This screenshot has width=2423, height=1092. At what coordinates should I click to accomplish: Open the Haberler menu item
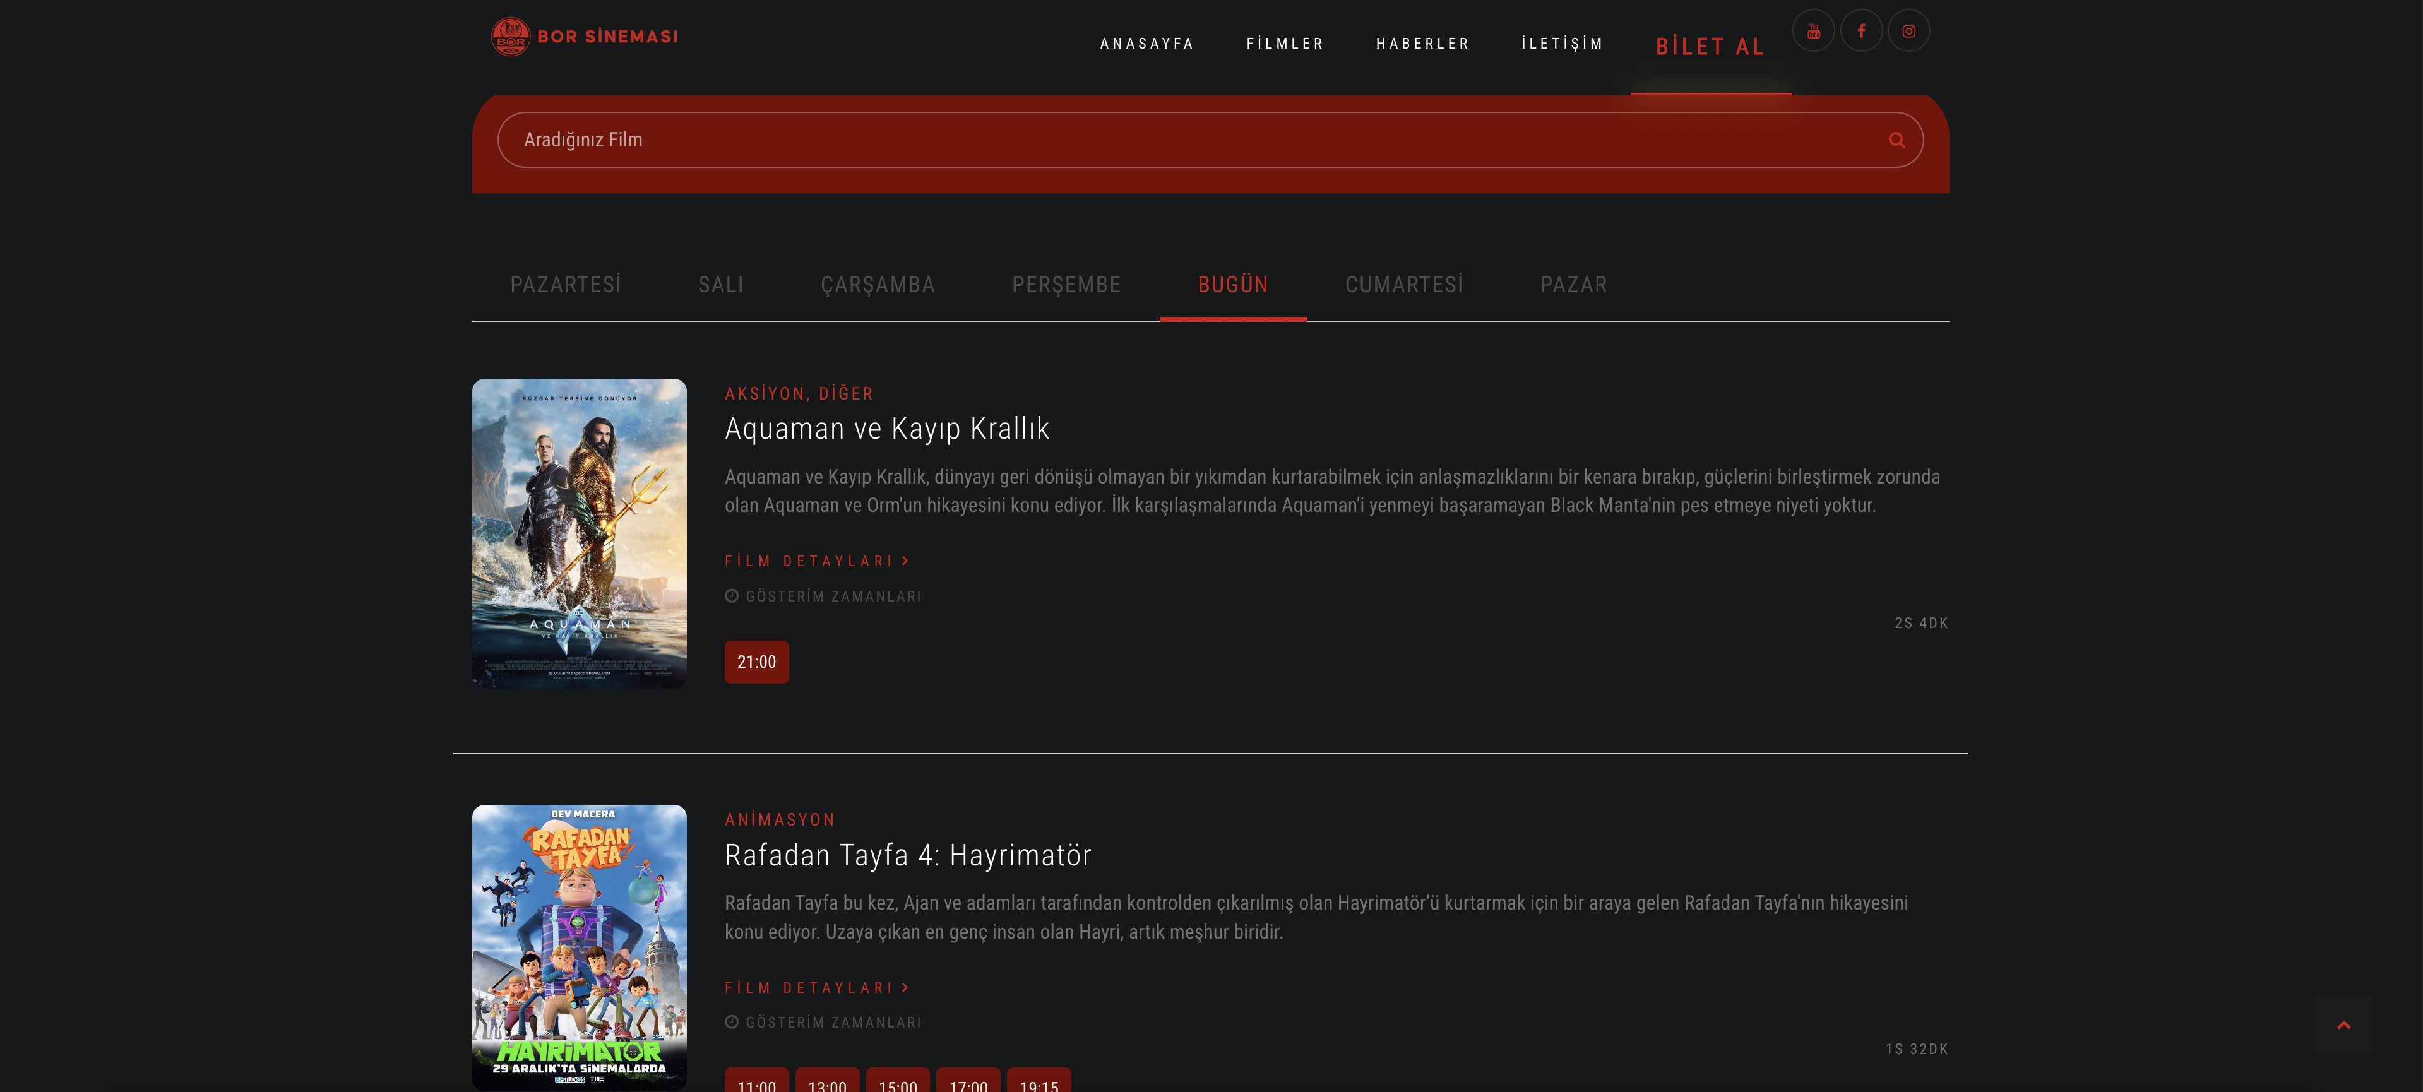[1422, 44]
